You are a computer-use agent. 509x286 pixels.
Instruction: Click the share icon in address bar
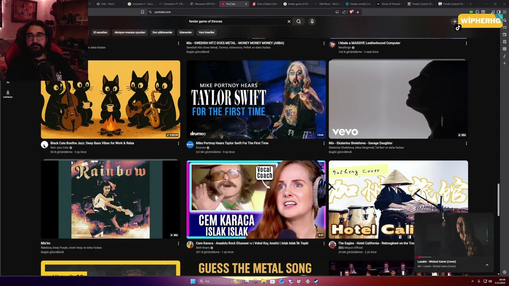point(344,12)
